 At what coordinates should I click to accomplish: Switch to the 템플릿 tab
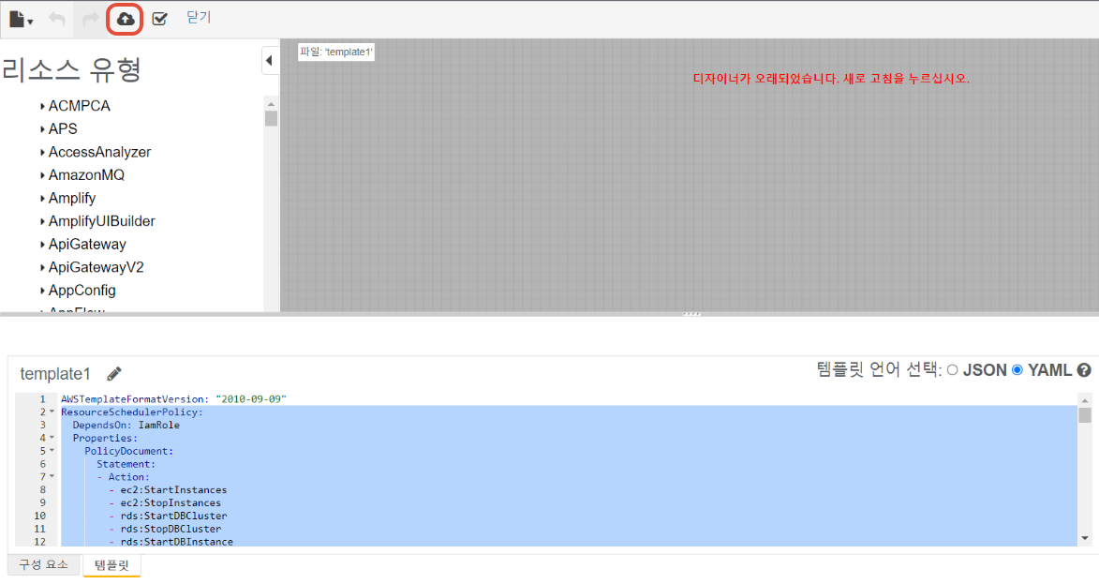[x=111, y=565]
